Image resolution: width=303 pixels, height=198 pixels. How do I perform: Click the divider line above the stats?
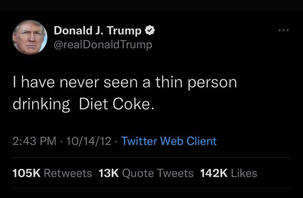[x=151, y=157]
